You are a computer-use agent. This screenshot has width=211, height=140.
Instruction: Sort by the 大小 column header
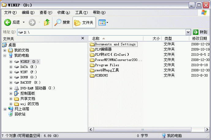click(152, 39)
